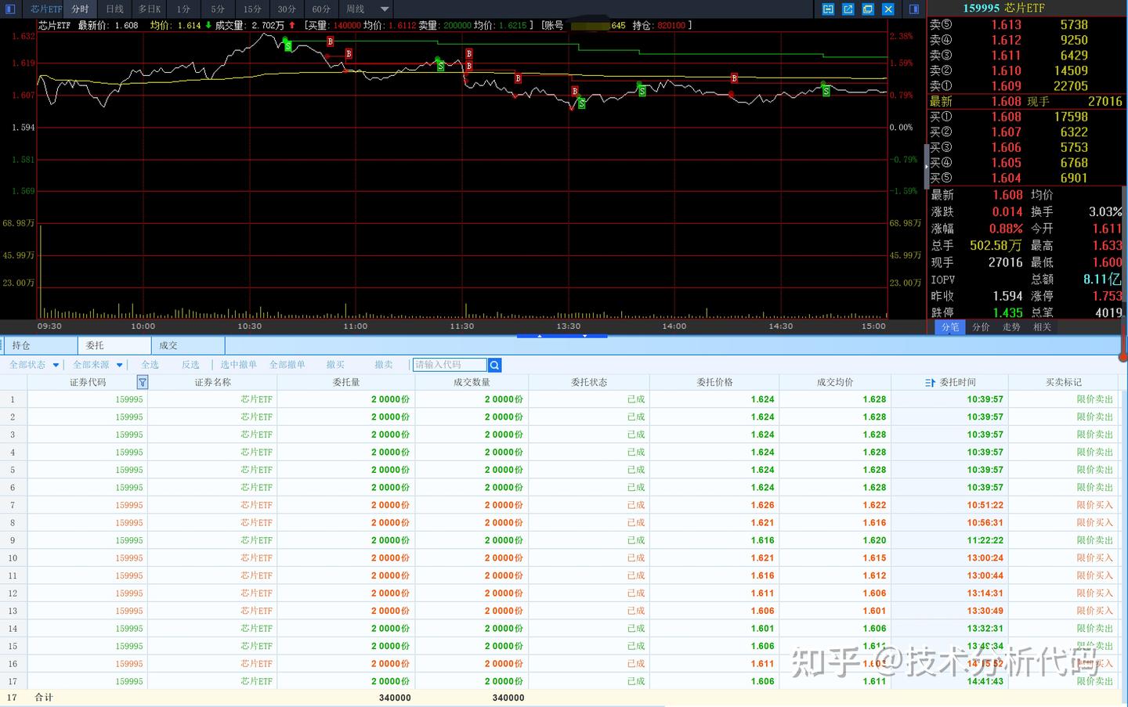This screenshot has height=707, width=1128.
Task: Click 全部撤单 to cancel all orders
Action: pos(287,365)
